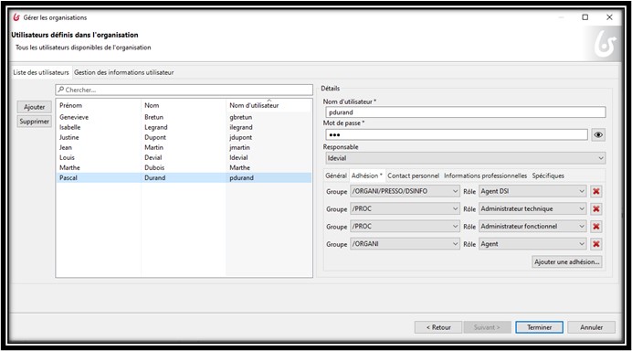The image size is (632, 351).
Task: Click the Nom cell Dubois
Action: point(154,167)
